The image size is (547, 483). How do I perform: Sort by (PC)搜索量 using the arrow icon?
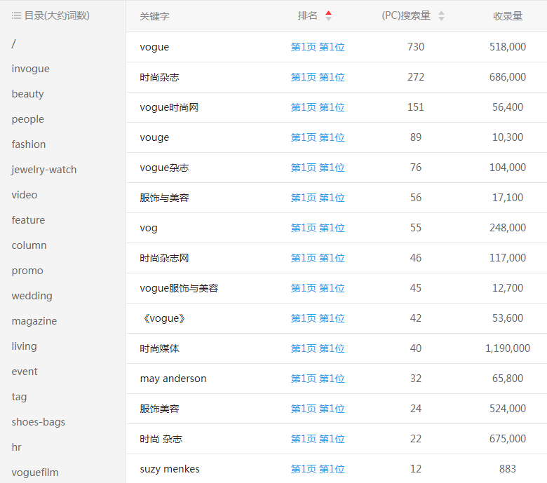[441, 15]
